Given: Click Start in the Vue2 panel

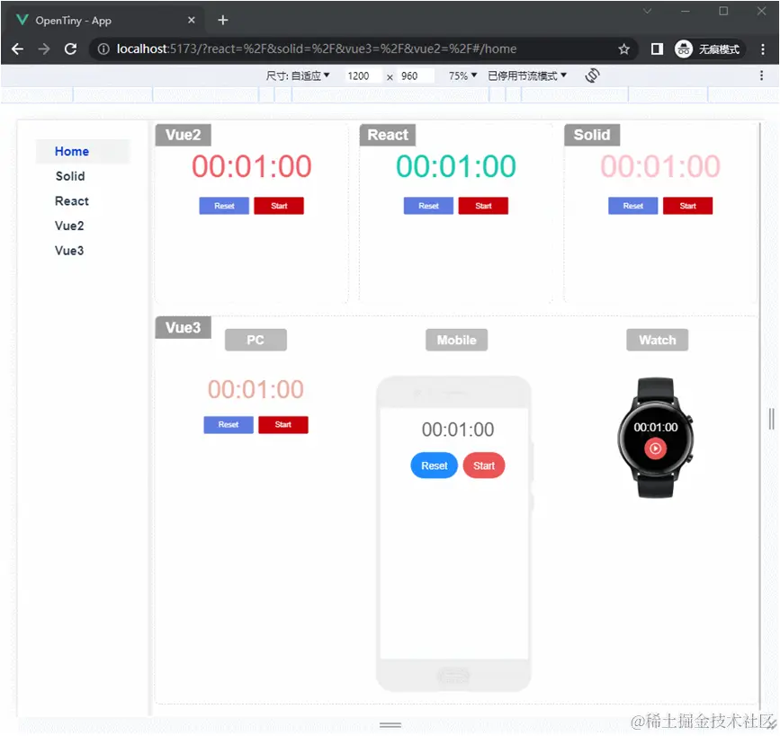Looking at the screenshot, I should [x=279, y=206].
